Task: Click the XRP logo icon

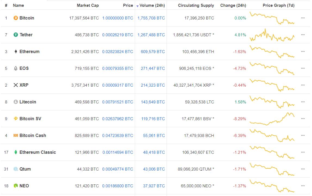Action: pyautogui.click(x=16, y=85)
